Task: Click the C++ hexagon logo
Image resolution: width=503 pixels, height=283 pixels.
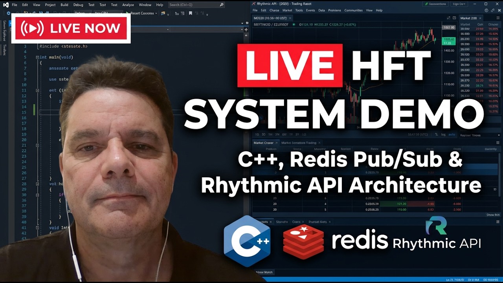Action: pyautogui.click(x=247, y=241)
